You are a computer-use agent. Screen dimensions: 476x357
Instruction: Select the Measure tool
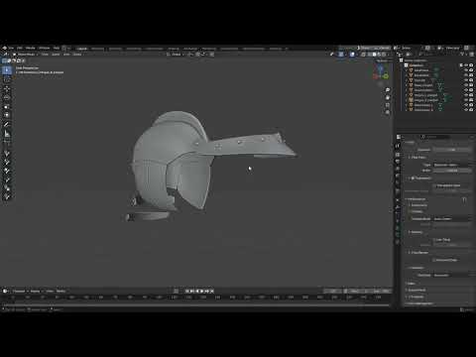[x=7, y=134]
